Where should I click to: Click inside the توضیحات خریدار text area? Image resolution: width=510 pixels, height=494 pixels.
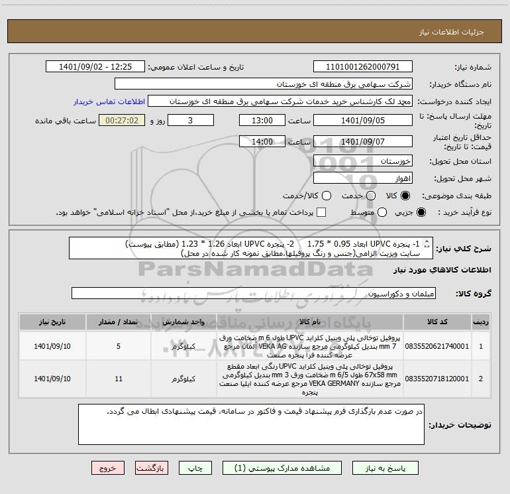(x=251, y=424)
